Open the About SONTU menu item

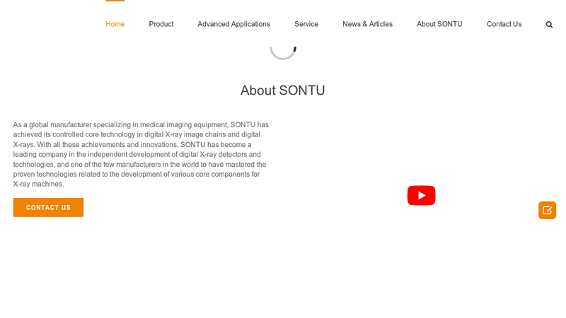(x=439, y=24)
